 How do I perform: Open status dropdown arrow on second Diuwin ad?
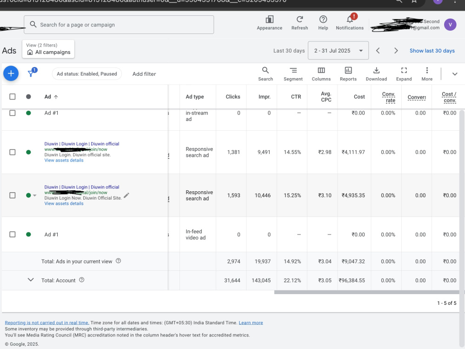pyautogui.click(x=35, y=195)
